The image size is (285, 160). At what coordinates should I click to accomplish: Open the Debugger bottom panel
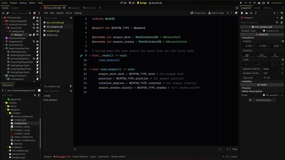pos(62,156)
